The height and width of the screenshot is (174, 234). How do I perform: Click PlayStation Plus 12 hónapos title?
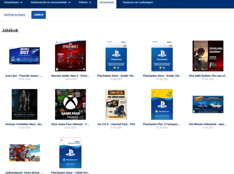(162, 124)
